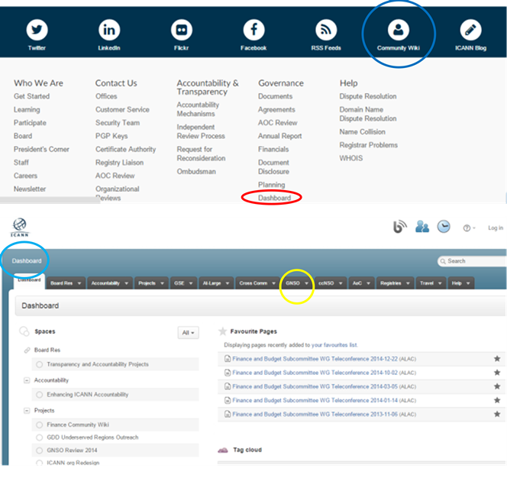Open the Registrar Problems link

pyautogui.click(x=368, y=145)
